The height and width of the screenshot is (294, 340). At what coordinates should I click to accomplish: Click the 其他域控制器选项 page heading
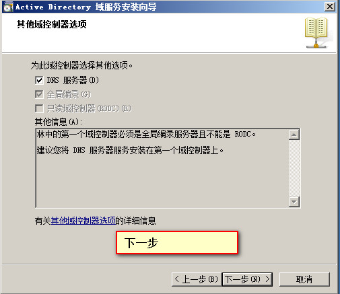(52, 24)
